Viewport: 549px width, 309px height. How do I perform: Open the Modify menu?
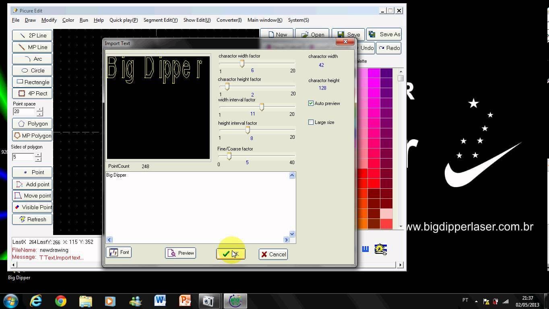pyautogui.click(x=49, y=20)
